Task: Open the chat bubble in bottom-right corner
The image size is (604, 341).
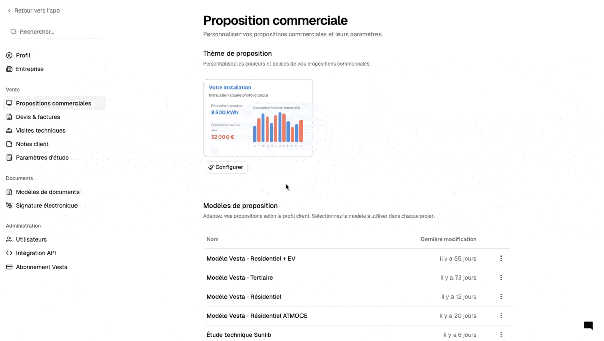Action: click(588, 325)
